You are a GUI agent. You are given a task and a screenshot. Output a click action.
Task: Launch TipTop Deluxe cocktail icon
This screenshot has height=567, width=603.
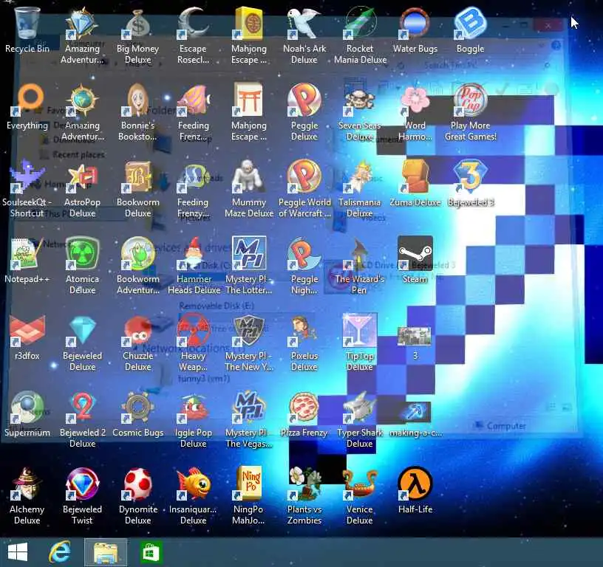[360, 331]
